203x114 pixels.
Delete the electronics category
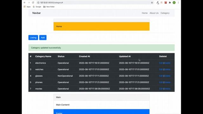coord(167,63)
